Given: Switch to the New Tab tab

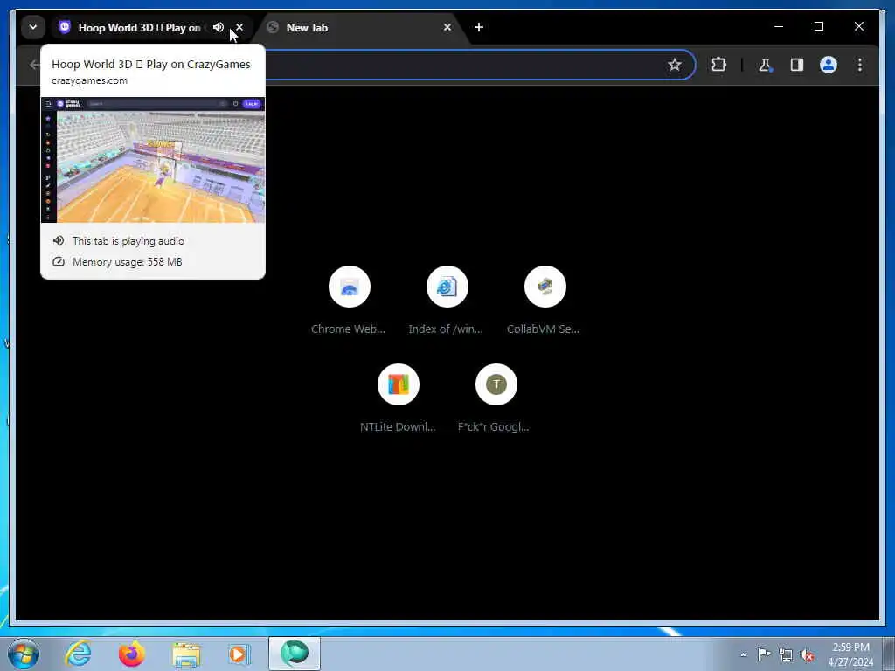Looking at the screenshot, I should click(x=354, y=27).
